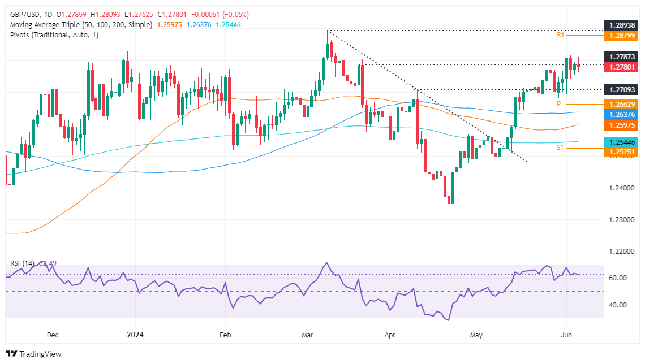
Task: Open the Moving Average Triple indicator legend
Action: (x=79, y=25)
